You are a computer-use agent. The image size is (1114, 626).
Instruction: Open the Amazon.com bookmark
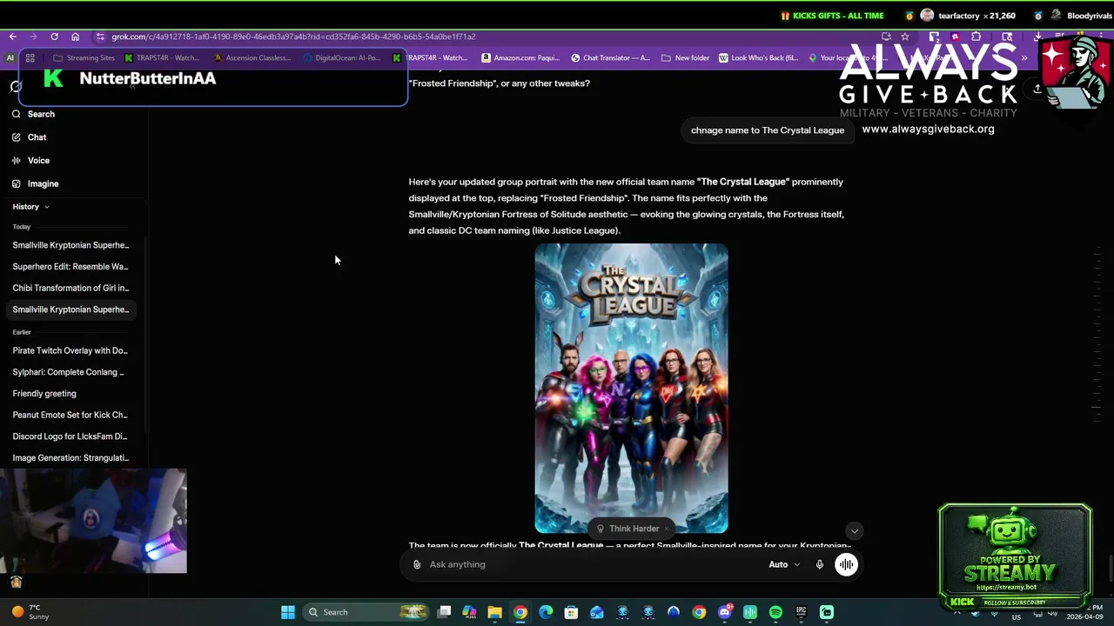tap(520, 58)
